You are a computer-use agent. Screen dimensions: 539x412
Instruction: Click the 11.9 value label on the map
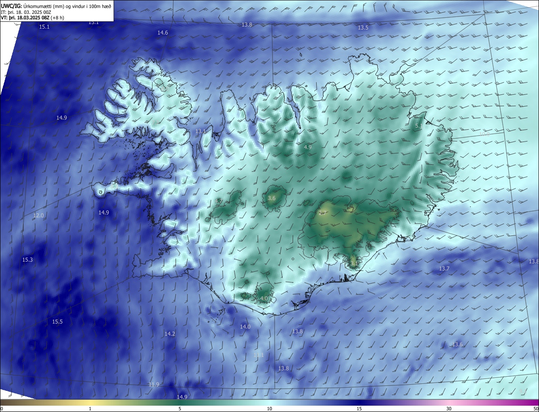[x=154, y=385]
